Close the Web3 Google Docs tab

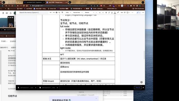[x=66, y=2]
